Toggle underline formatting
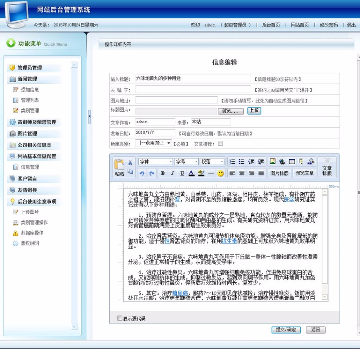Screen dimensions: 360x349 (x=182, y=173)
